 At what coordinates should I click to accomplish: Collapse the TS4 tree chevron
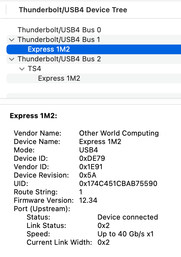tap(22, 69)
